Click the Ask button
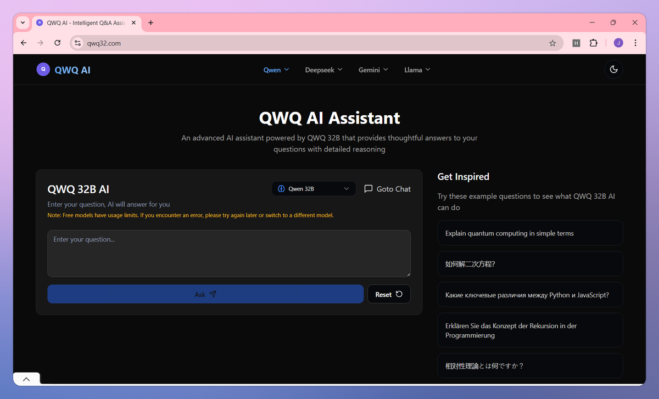Screen dimensions: 659x399 click(x=205, y=294)
